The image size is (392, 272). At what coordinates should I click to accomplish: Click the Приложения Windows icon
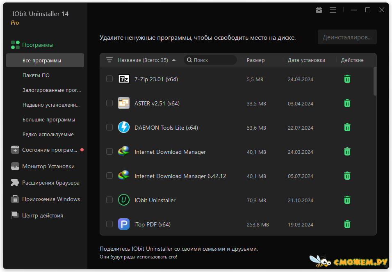(x=15, y=199)
